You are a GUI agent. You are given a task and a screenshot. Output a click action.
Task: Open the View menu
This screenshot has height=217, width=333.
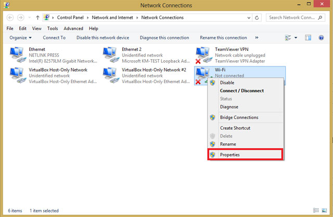[x=37, y=29]
